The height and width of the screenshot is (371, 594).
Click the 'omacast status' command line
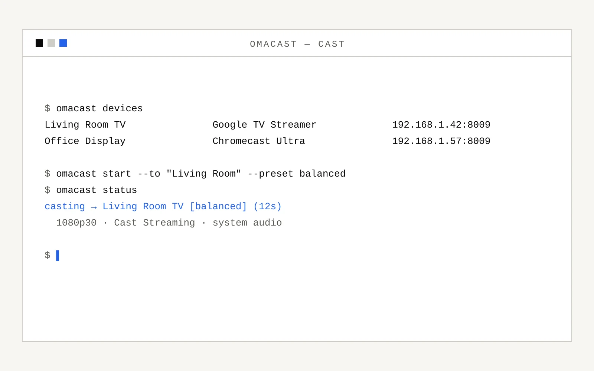click(91, 190)
